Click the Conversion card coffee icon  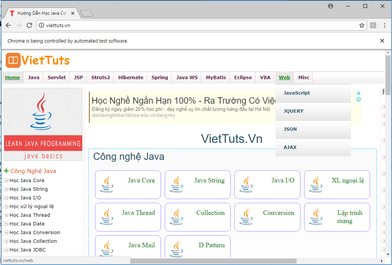246,217
